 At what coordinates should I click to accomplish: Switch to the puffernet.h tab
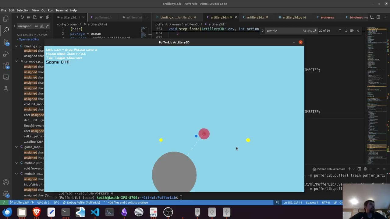pos(103,17)
